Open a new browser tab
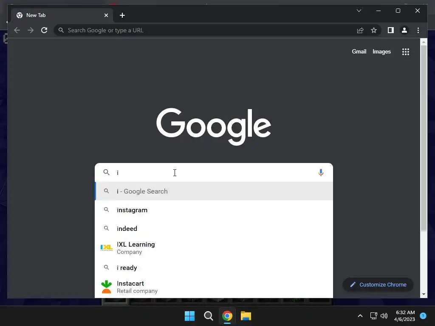The height and width of the screenshot is (326, 435). [x=122, y=15]
